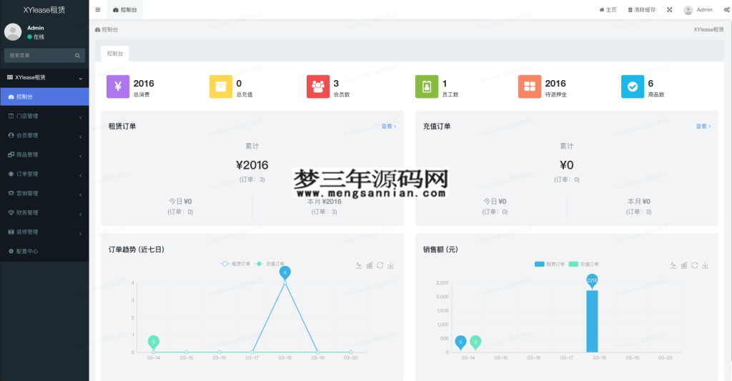Click the sidebar Admin profile avatar
Screen dimensions: 732x381
(x=13, y=31)
